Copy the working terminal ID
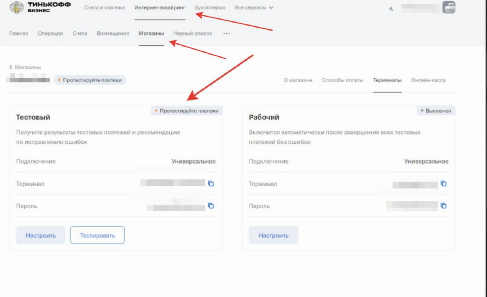This screenshot has width=487, height=297. click(444, 183)
